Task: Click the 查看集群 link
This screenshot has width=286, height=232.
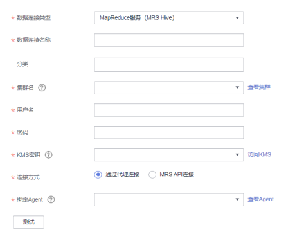Action: click(x=259, y=87)
